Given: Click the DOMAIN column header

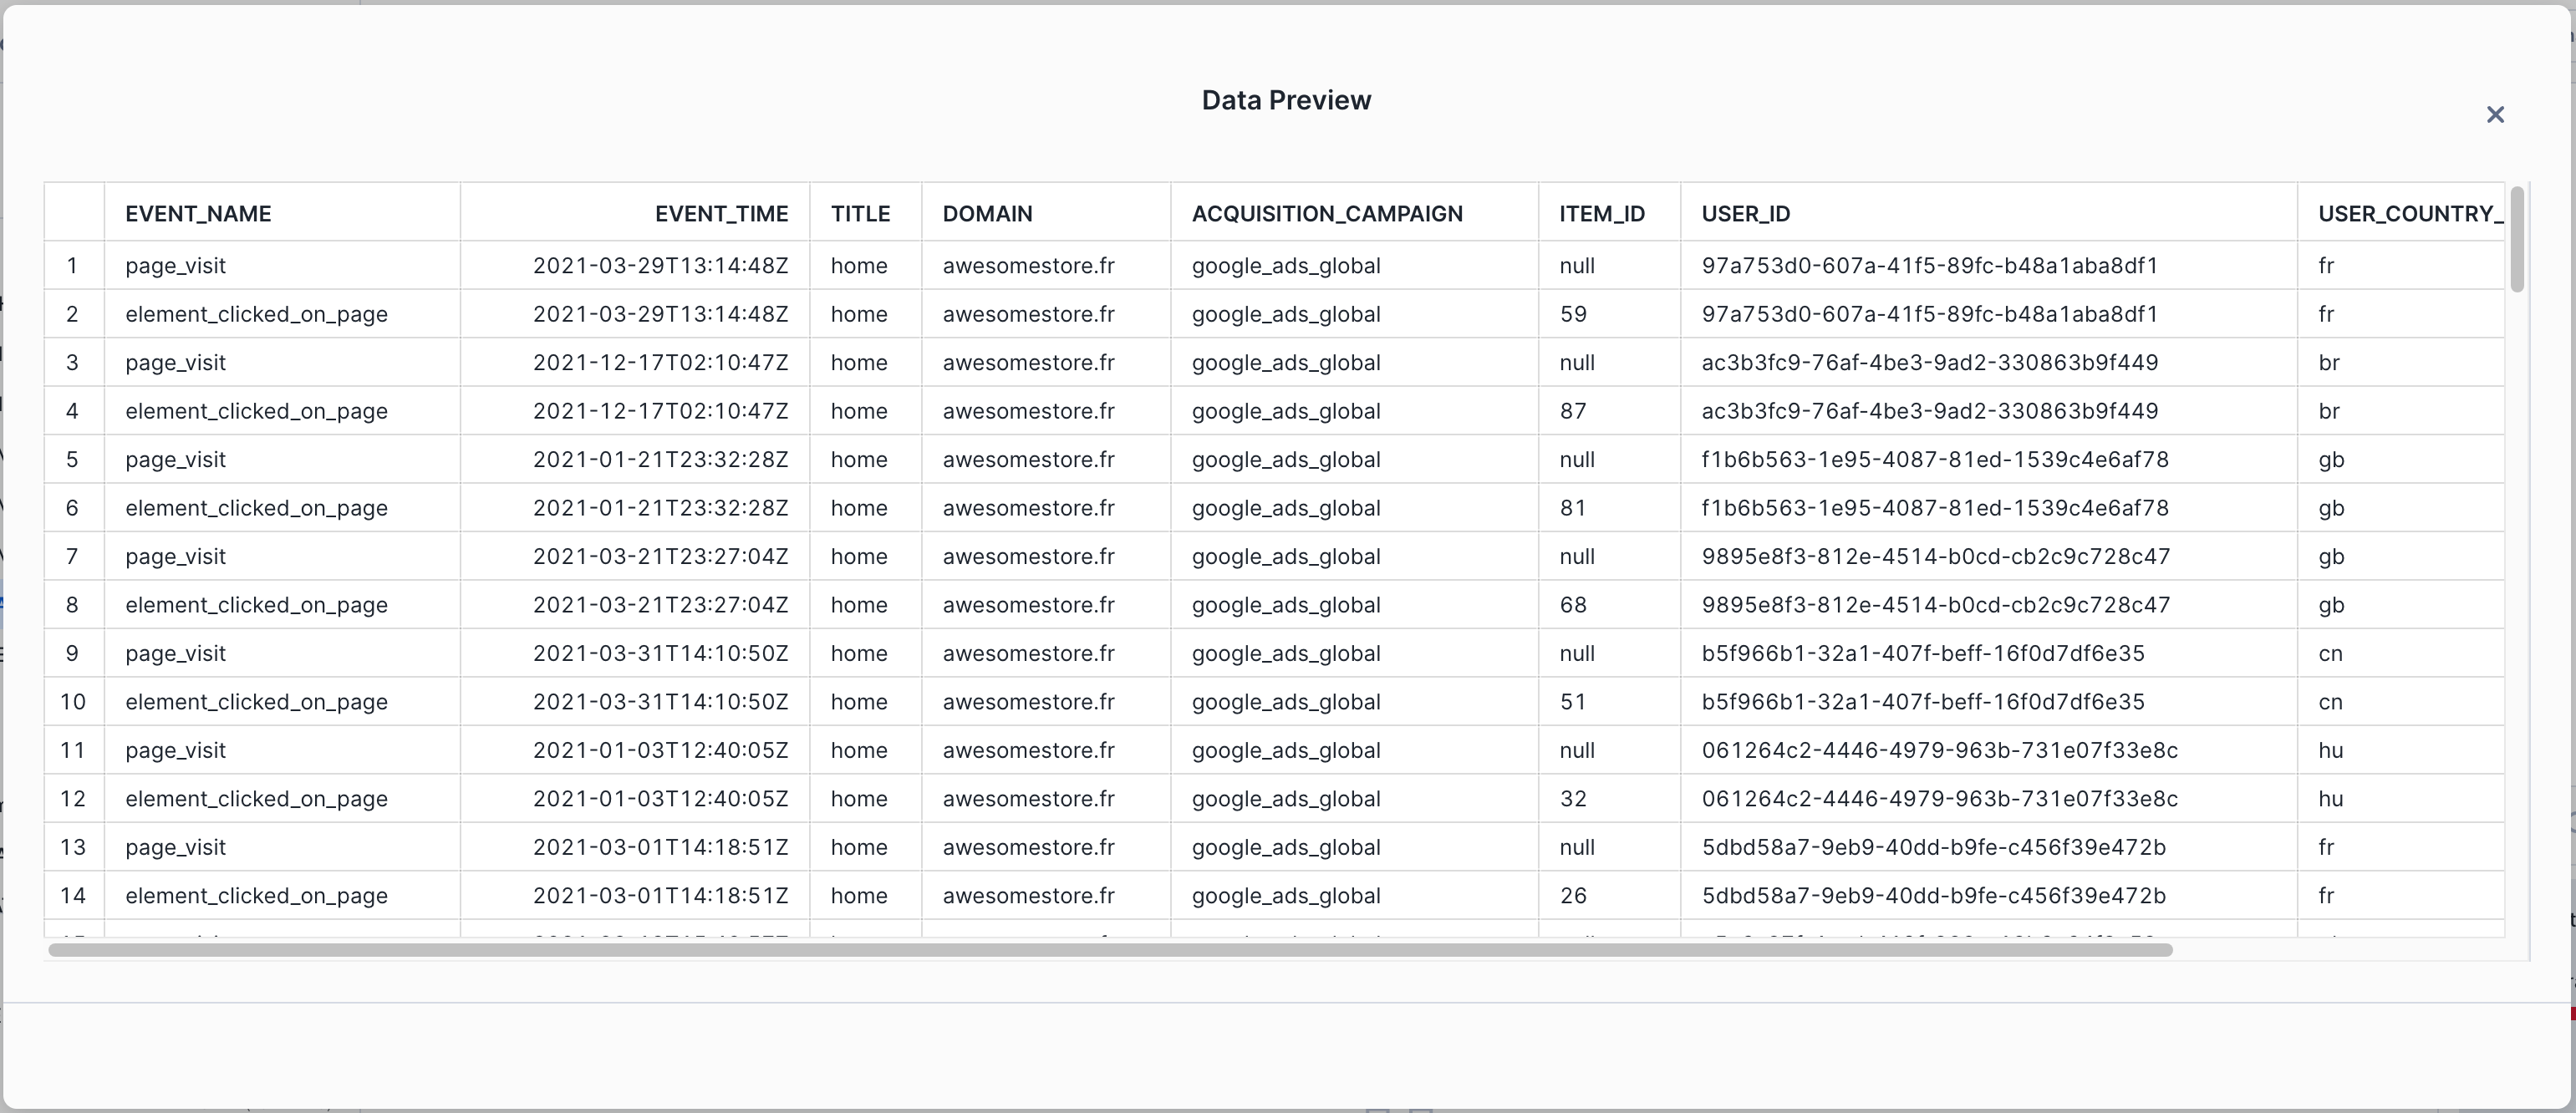Looking at the screenshot, I should tap(987, 213).
